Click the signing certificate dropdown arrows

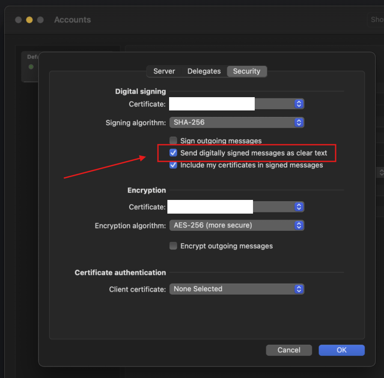click(299, 104)
